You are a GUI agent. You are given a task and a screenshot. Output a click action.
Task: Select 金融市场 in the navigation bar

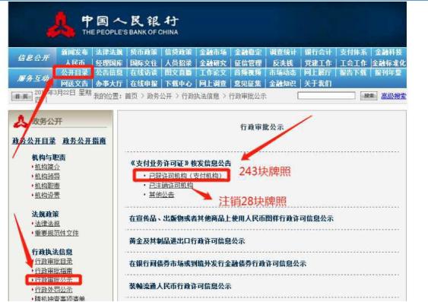coord(213,52)
